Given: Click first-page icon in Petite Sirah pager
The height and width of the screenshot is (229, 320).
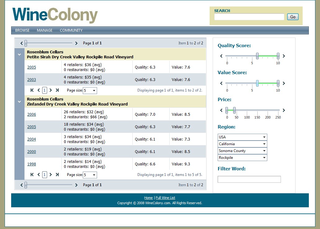Looking at the screenshot, I should click(x=32, y=90).
